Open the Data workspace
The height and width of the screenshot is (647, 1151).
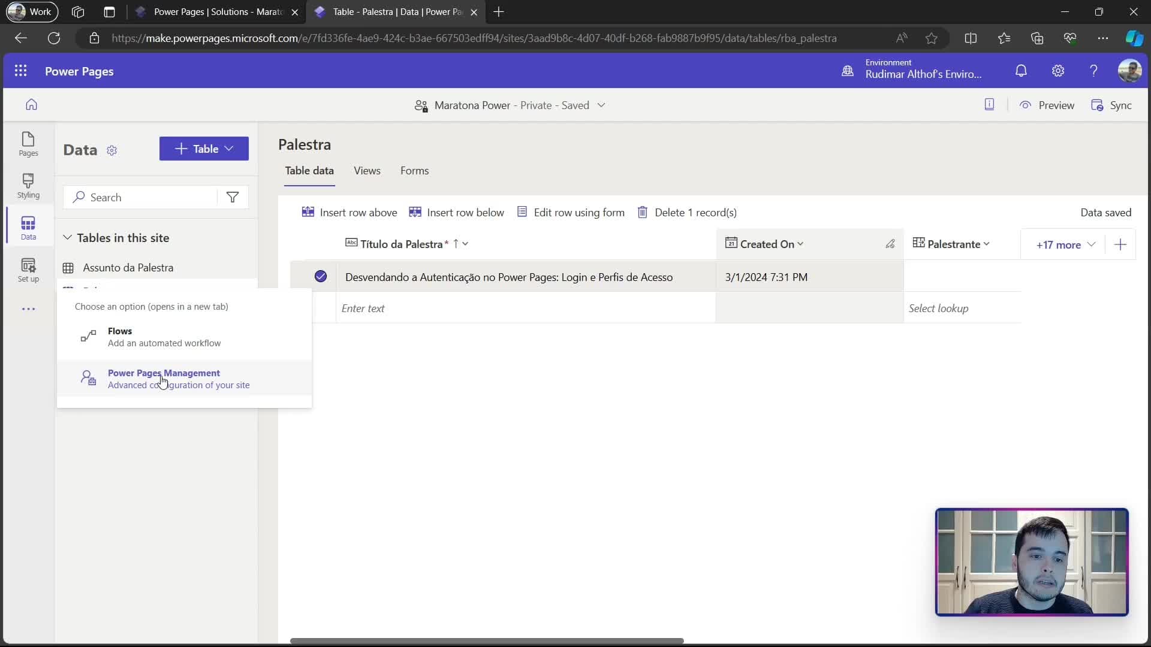click(28, 228)
